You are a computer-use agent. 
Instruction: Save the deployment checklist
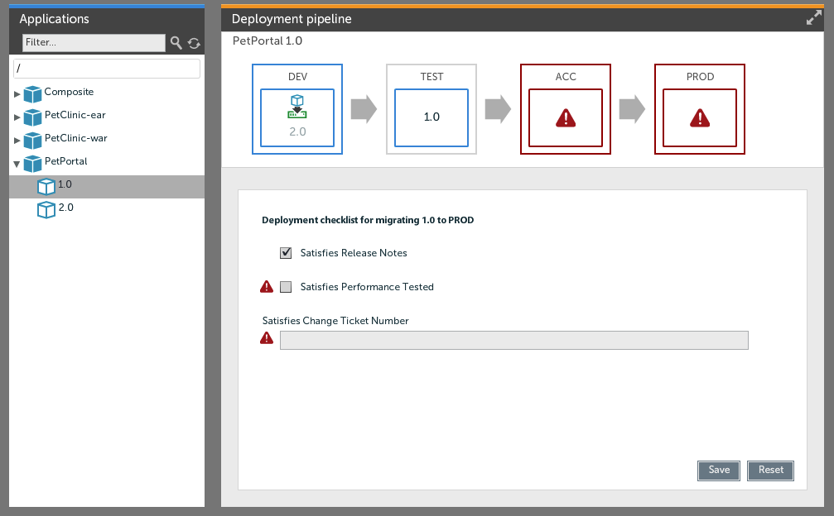[x=719, y=470]
